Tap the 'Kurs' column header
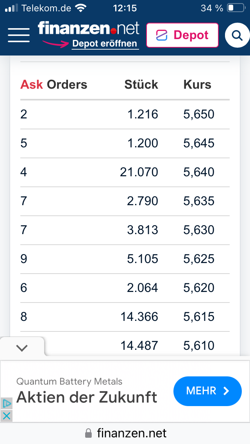Image resolution: width=250 pixels, height=444 pixels. tap(197, 84)
